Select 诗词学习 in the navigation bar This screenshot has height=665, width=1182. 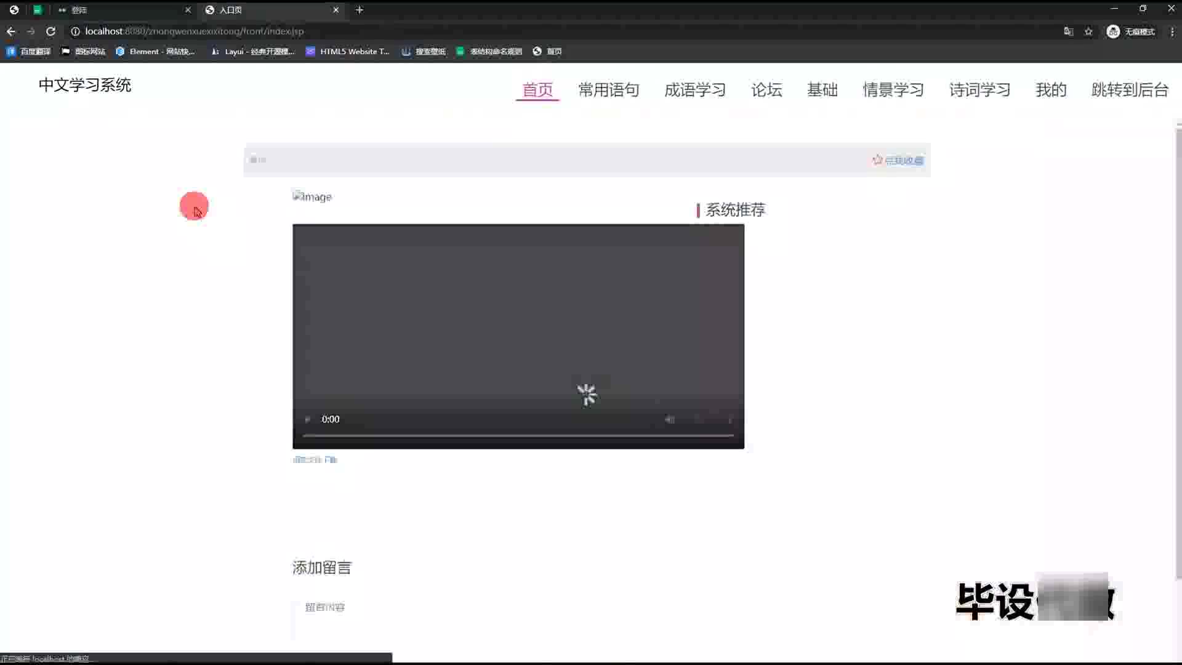979,90
